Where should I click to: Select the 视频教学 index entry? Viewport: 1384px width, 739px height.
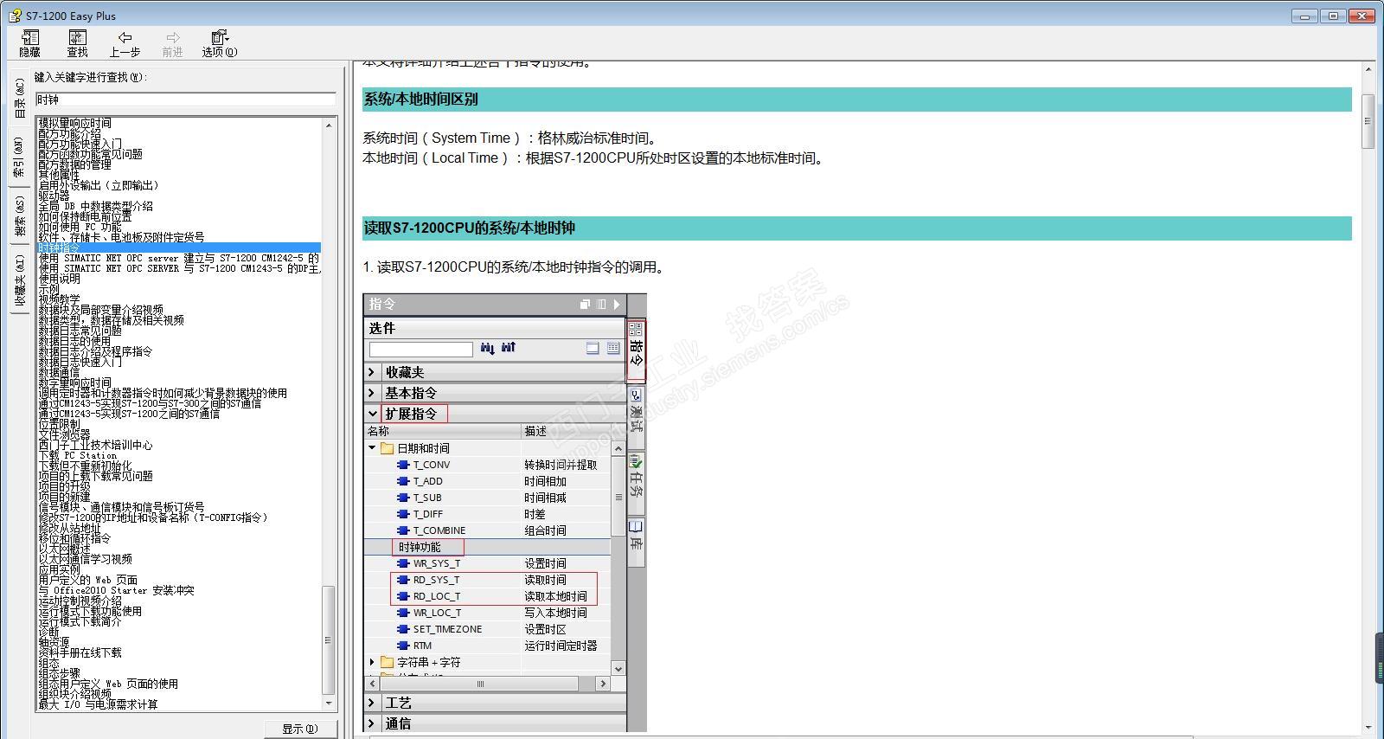pyautogui.click(x=59, y=299)
